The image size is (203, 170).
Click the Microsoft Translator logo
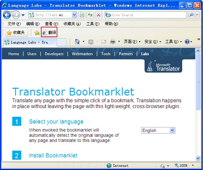pyautogui.click(x=163, y=66)
